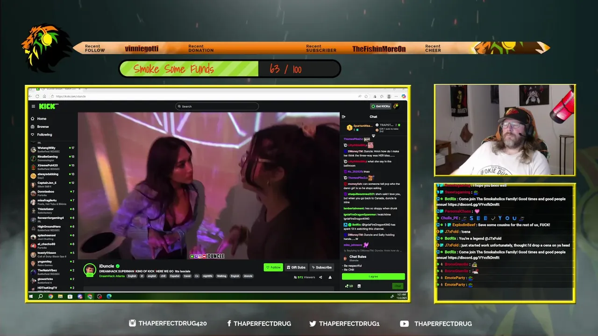Open CaptainJen_E channel in sidebar
Viewport: 598px width, 336px height.
[x=53, y=184]
